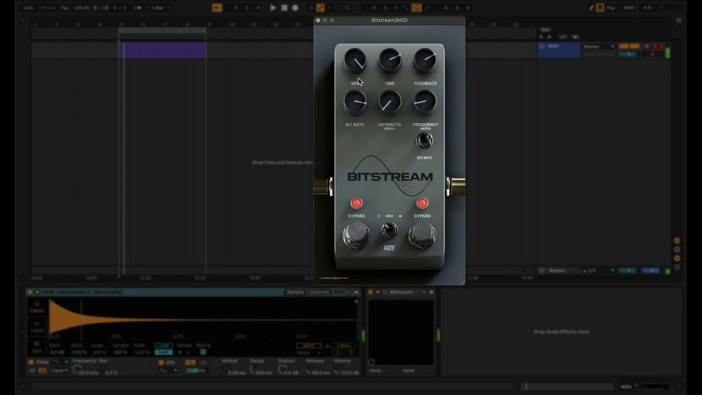Select Slice playback mode in Simpler

coord(37,347)
